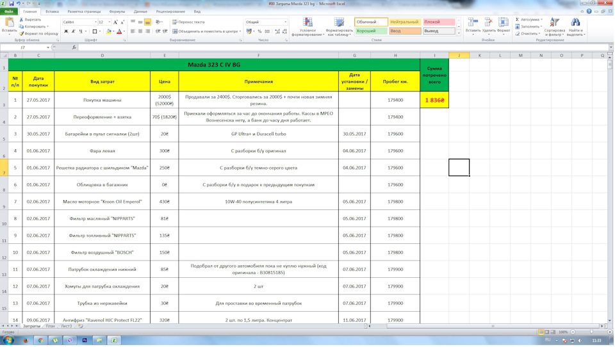Screen dimensions: 615x347
Task: Toggle bottom vertical alignment (highlighted)
Action: 147,22
